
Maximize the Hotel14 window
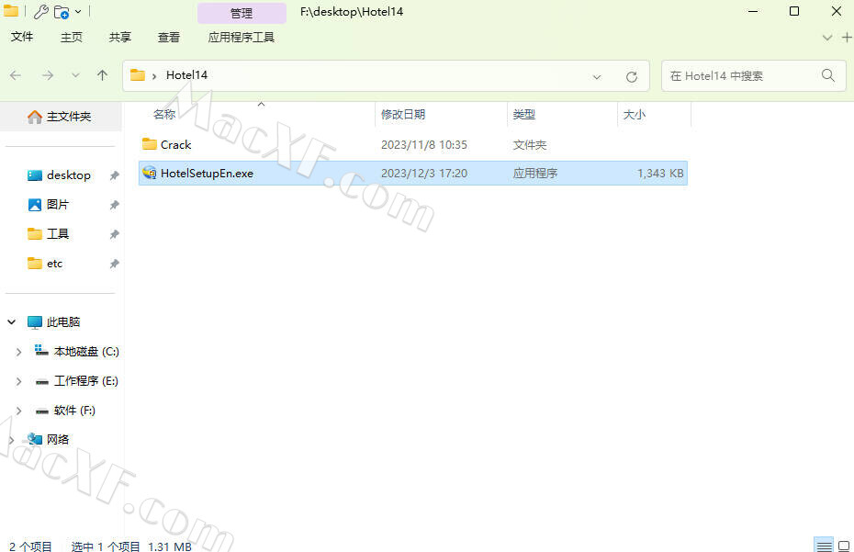tap(794, 11)
